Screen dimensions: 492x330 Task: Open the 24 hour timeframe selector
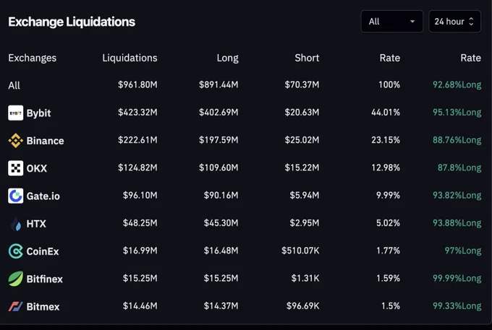[454, 21]
